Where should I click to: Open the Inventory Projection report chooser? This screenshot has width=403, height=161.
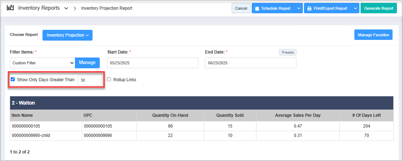pyautogui.click(x=67, y=35)
